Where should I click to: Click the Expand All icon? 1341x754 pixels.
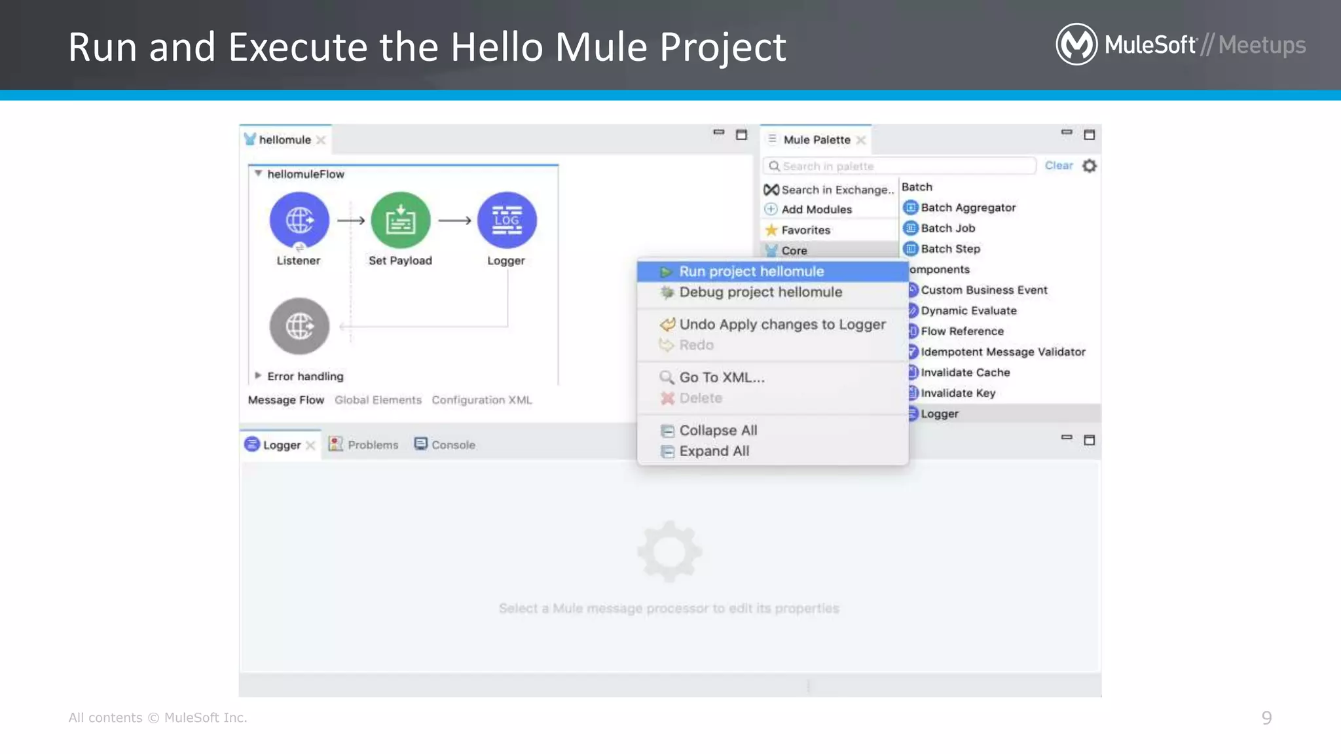coord(667,451)
